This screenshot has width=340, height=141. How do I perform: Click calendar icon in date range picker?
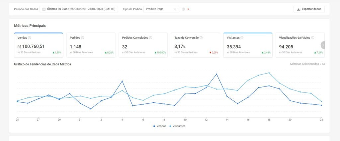[44, 9]
